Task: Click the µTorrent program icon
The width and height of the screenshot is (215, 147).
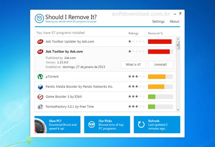Action: pos(40,77)
